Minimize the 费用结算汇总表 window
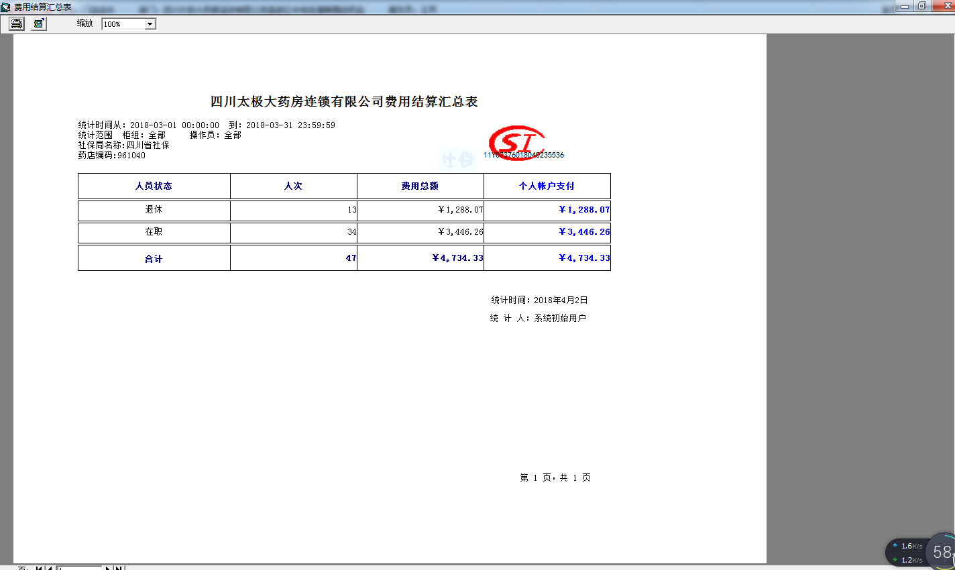Viewport: 955px width, 570px height. click(x=905, y=6)
